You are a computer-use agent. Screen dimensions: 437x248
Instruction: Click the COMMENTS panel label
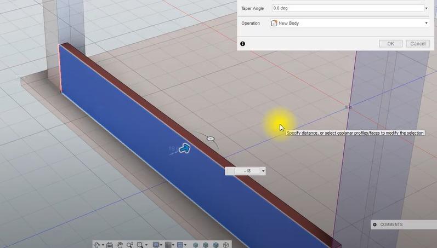tap(391, 224)
